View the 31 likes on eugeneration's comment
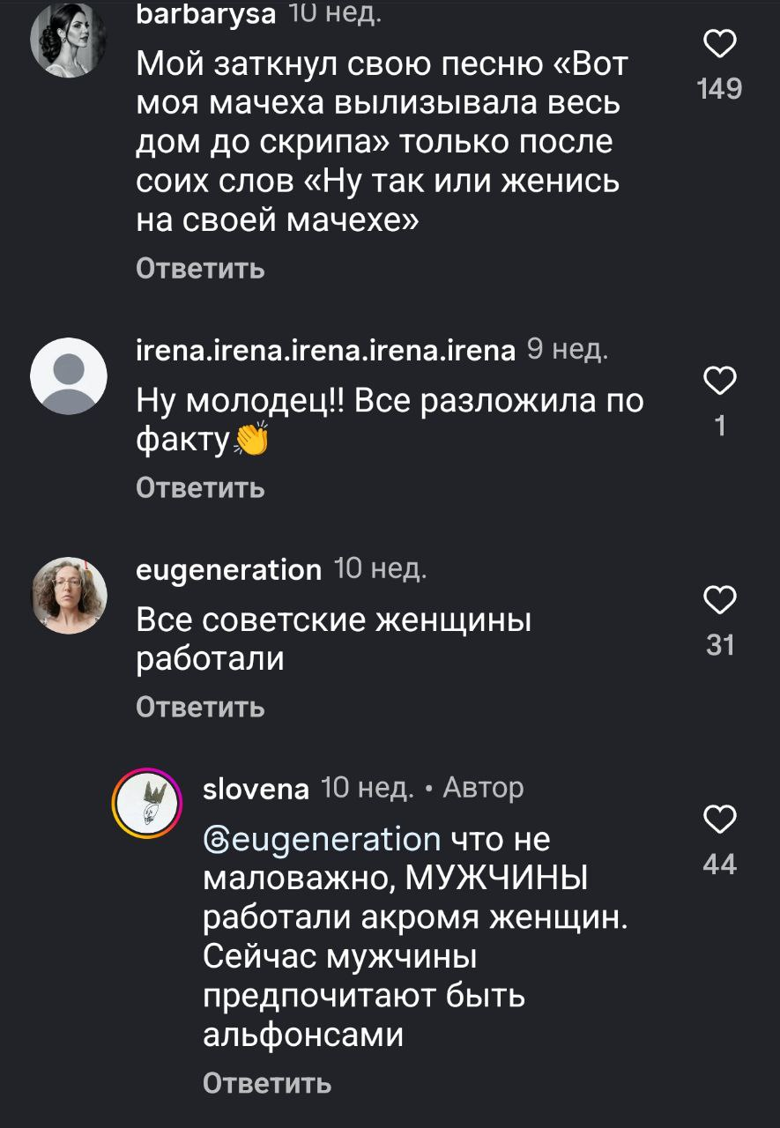Viewport: 780px width, 1128px height. pyautogui.click(x=720, y=646)
